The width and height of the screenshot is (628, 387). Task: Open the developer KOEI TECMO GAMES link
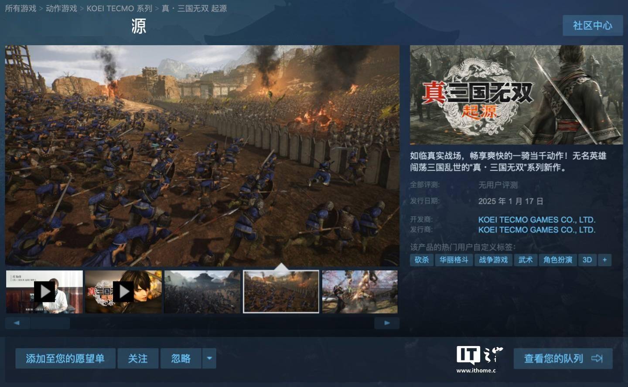[537, 220]
